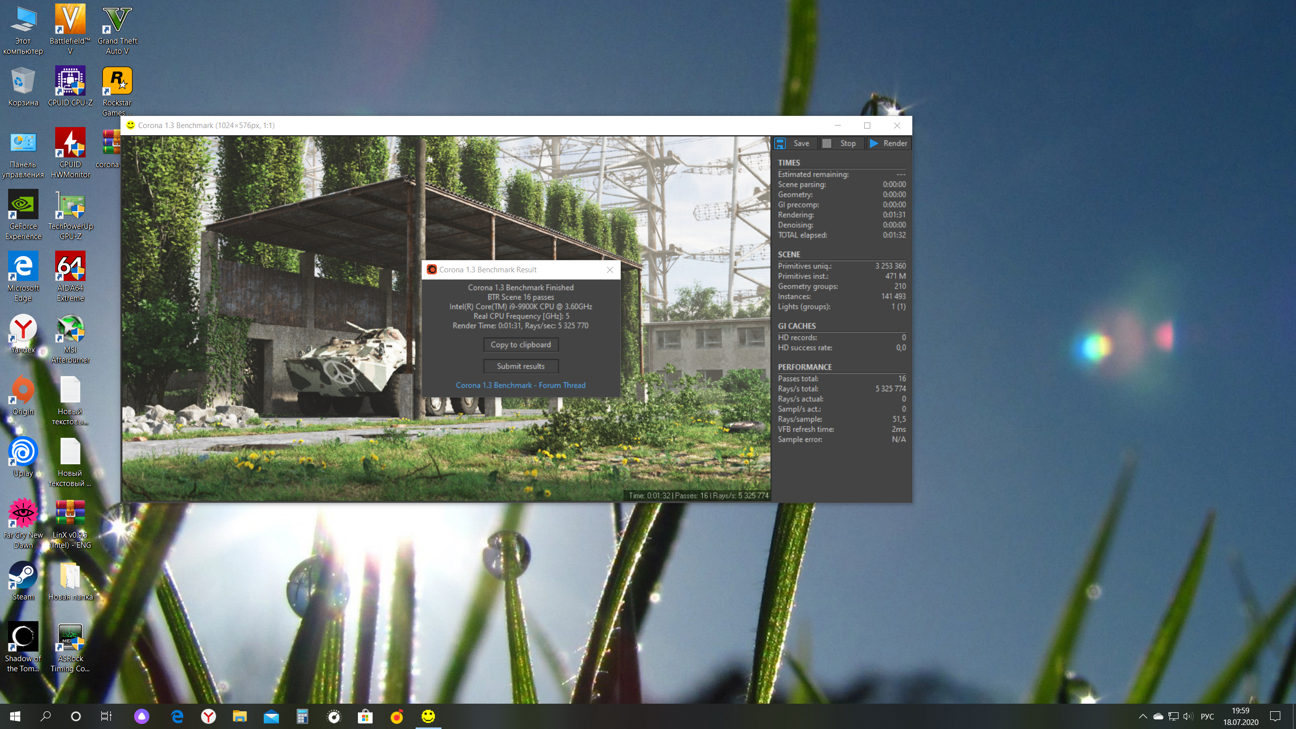Screen dimensions: 1296x729
Task: Switch the РУС keyboard language indicator
Action: click(x=1207, y=716)
